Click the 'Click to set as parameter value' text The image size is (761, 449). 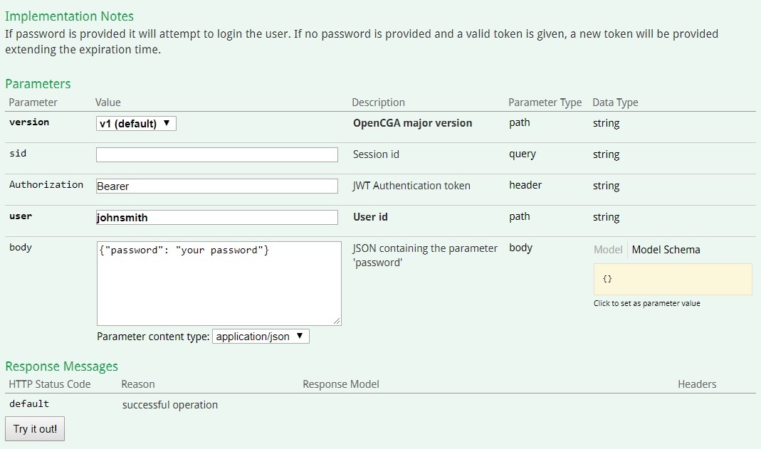pyautogui.click(x=646, y=303)
